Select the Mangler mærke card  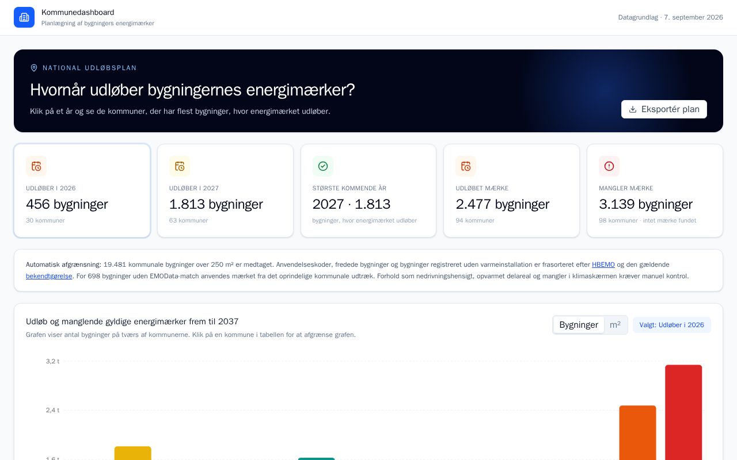point(655,190)
